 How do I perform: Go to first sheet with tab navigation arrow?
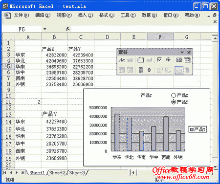5,172
